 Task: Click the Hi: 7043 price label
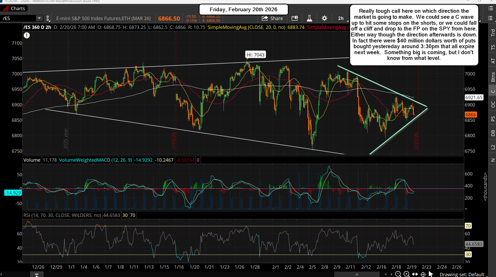click(255, 54)
